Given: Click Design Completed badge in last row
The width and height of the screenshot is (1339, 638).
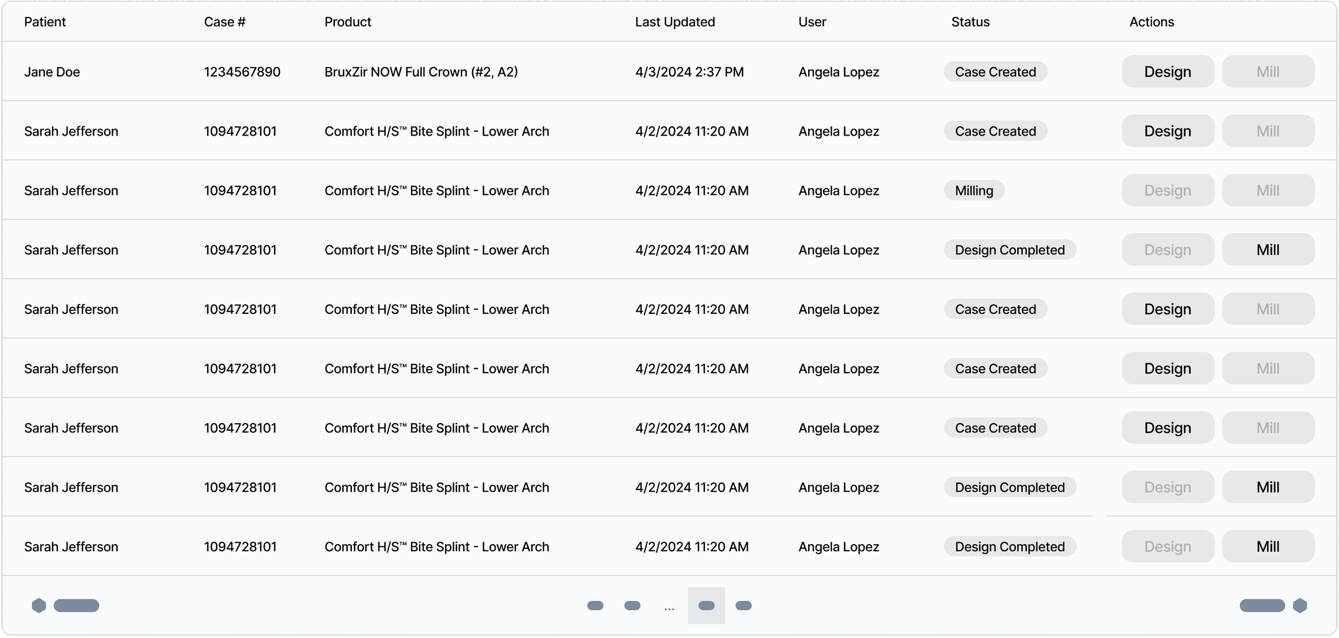Looking at the screenshot, I should 1010,546.
